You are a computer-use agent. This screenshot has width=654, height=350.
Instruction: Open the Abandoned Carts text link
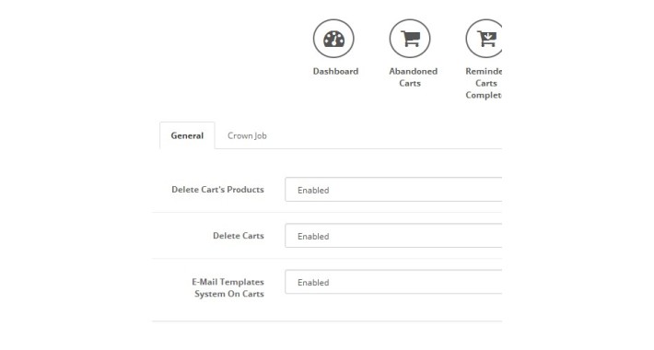(413, 77)
